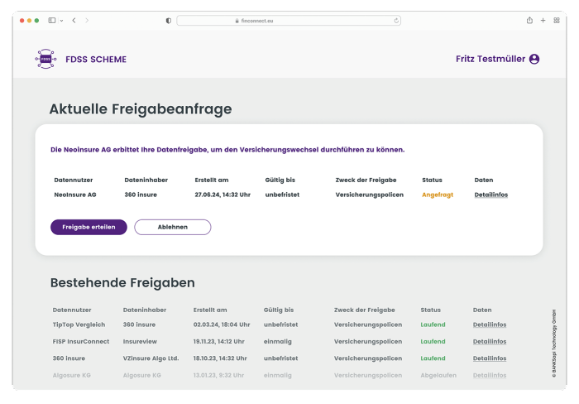The width and height of the screenshot is (579, 404).
Task: Click the Neoinsure AG Datenfreigabe request sentence
Action: click(x=227, y=150)
